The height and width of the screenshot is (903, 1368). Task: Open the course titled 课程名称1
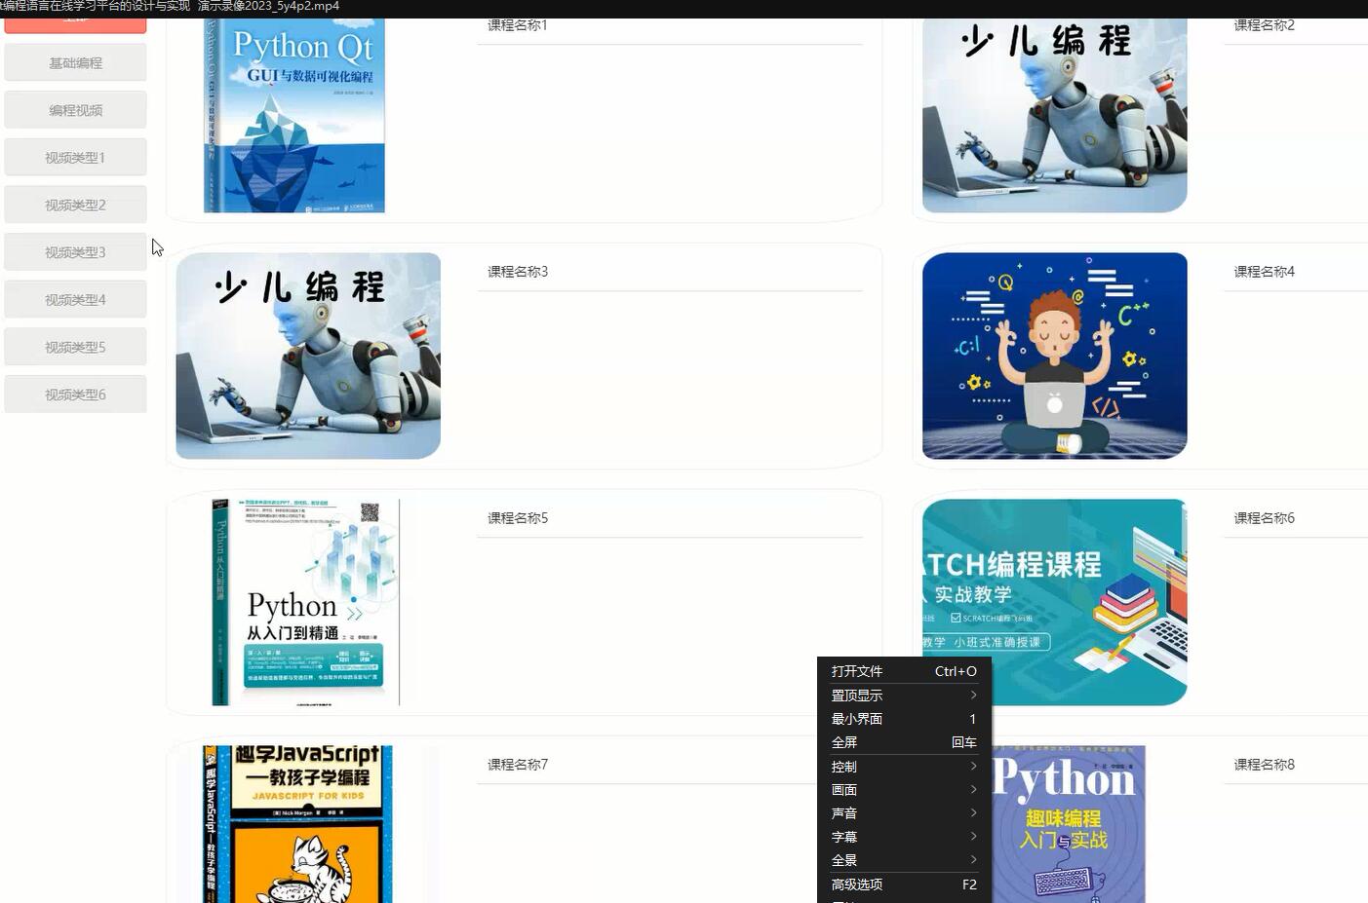click(517, 24)
